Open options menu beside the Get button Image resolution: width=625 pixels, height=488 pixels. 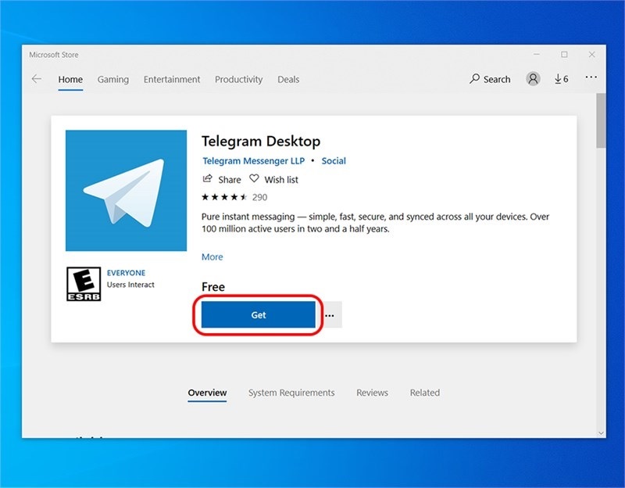click(x=329, y=314)
